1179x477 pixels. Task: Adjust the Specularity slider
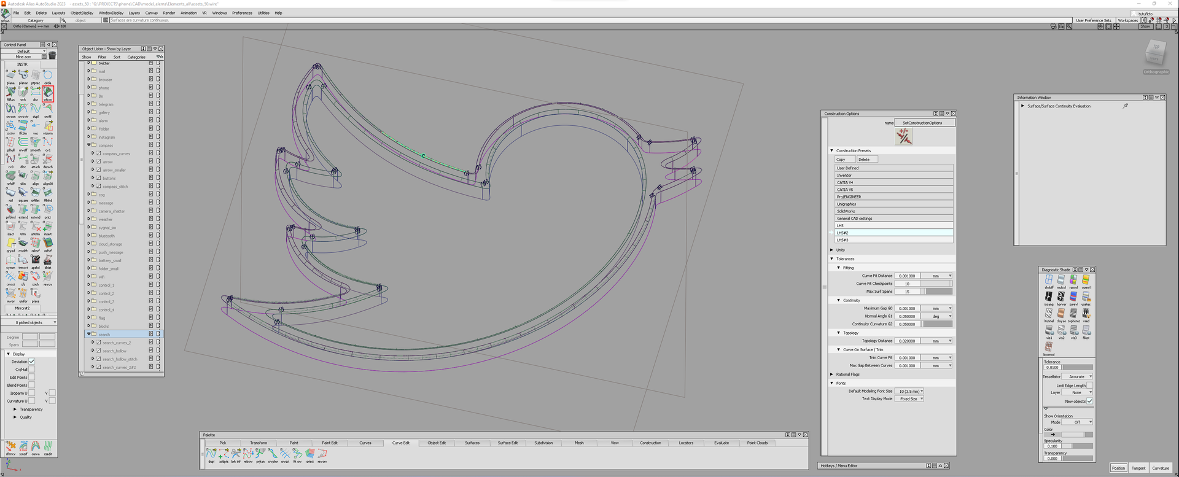[1078, 446]
